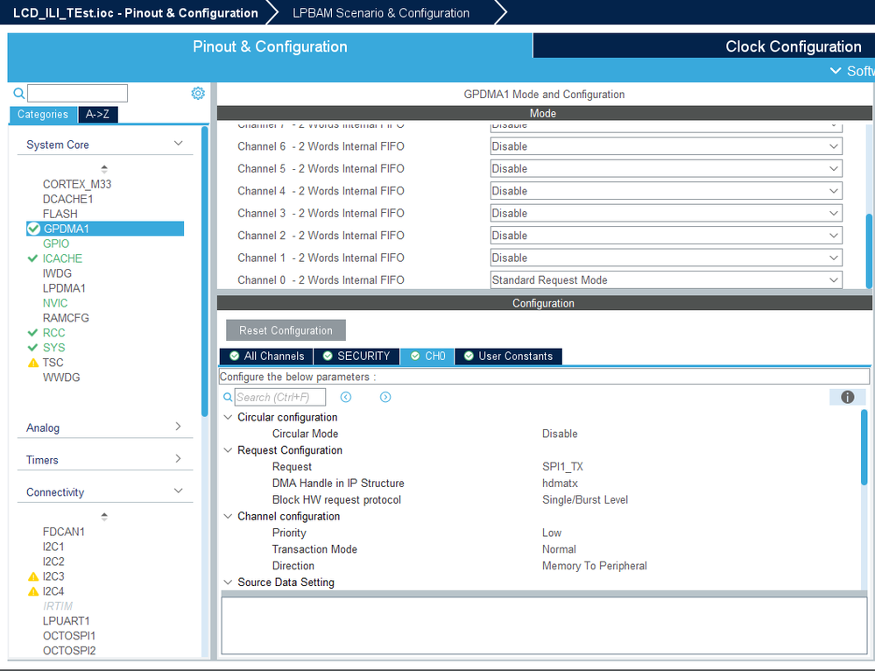Screen dimensions: 875x671
Task: Open the LPBAM Scenario & Configuration breadcrumb
Action: [x=381, y=13]
